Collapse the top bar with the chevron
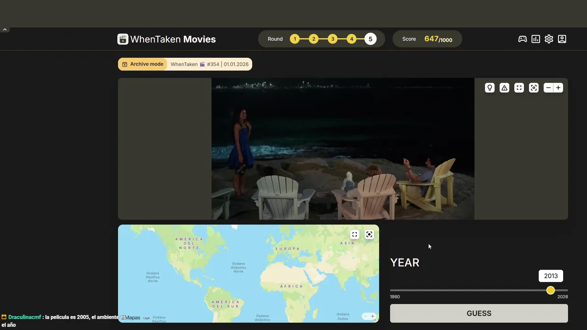This screenshot has height=330, width=587. coord(5,29)
